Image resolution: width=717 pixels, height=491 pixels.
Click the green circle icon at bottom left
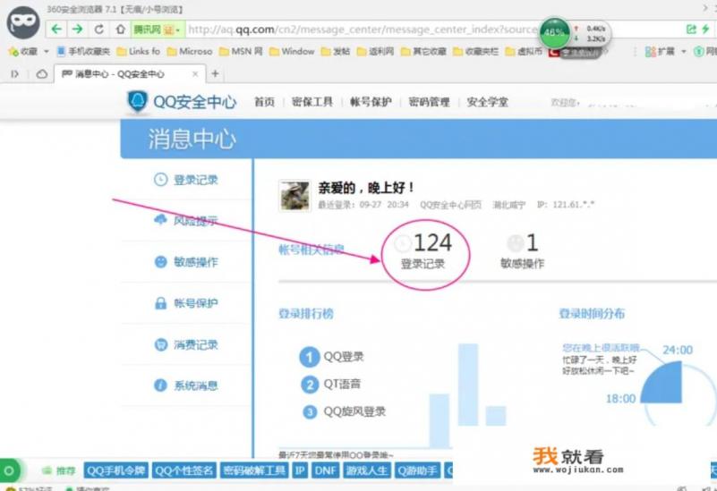point(9,470)
